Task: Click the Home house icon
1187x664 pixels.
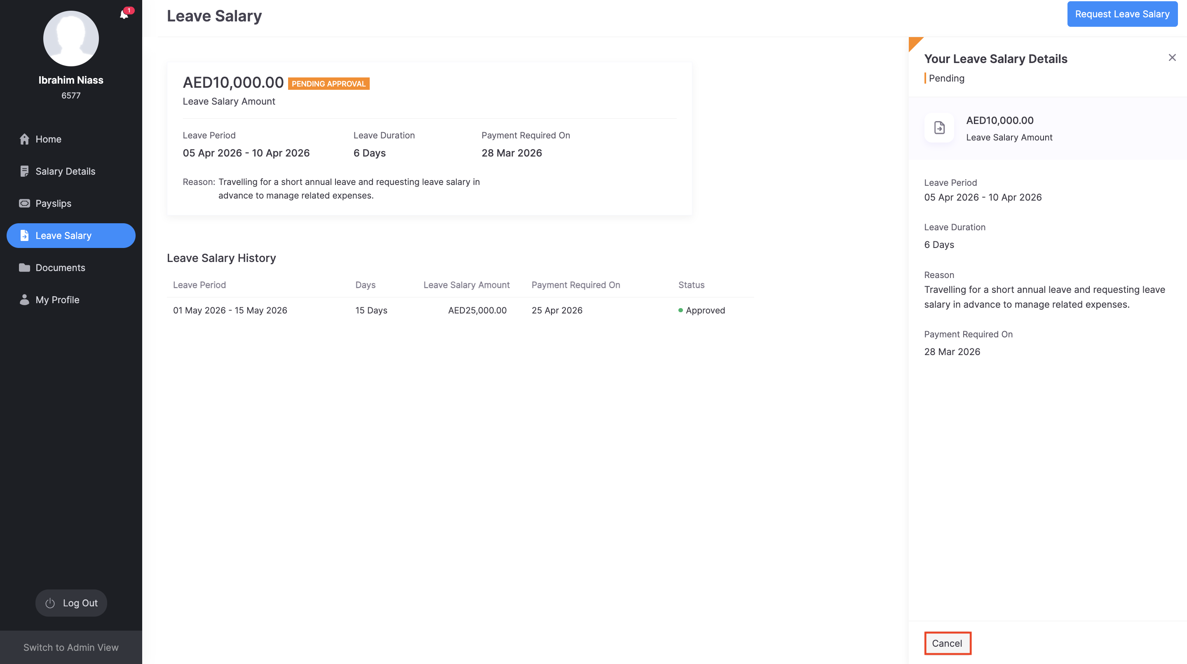Action: [x=24, y=139]
